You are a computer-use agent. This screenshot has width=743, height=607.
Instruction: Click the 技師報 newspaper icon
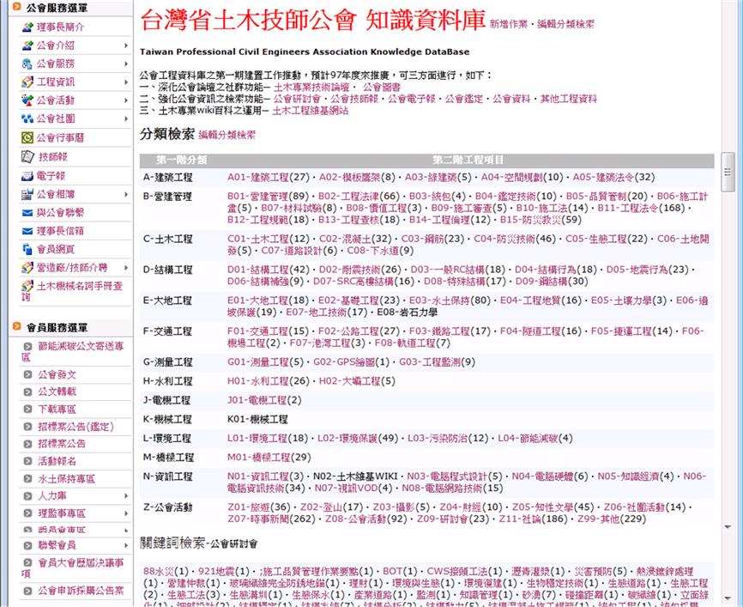click(x=27, y=156)
